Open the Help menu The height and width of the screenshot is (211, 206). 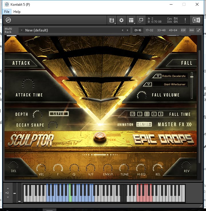tap(17, 12)
